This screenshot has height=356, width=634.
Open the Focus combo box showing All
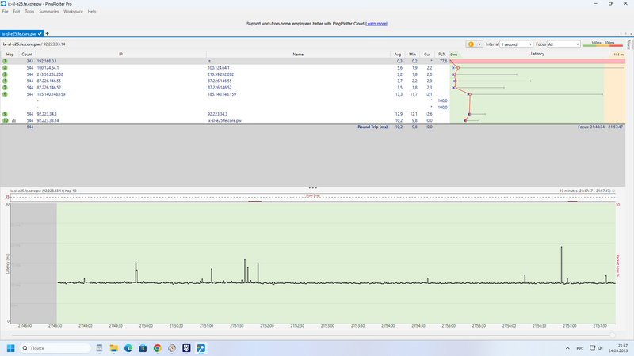[563, 44]
